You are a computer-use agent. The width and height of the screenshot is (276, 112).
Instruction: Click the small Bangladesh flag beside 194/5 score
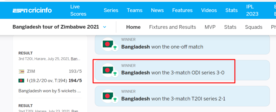point(21,80)
